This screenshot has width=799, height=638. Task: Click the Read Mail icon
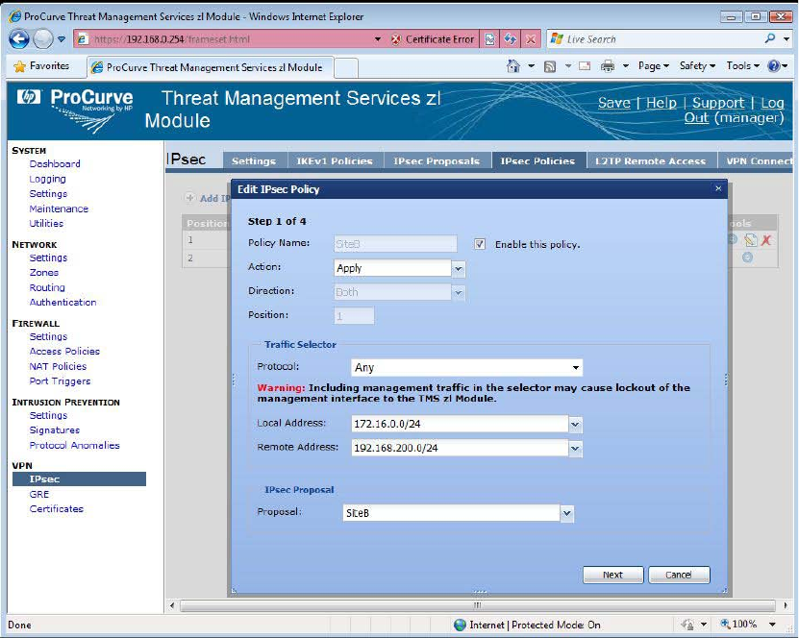585,65
